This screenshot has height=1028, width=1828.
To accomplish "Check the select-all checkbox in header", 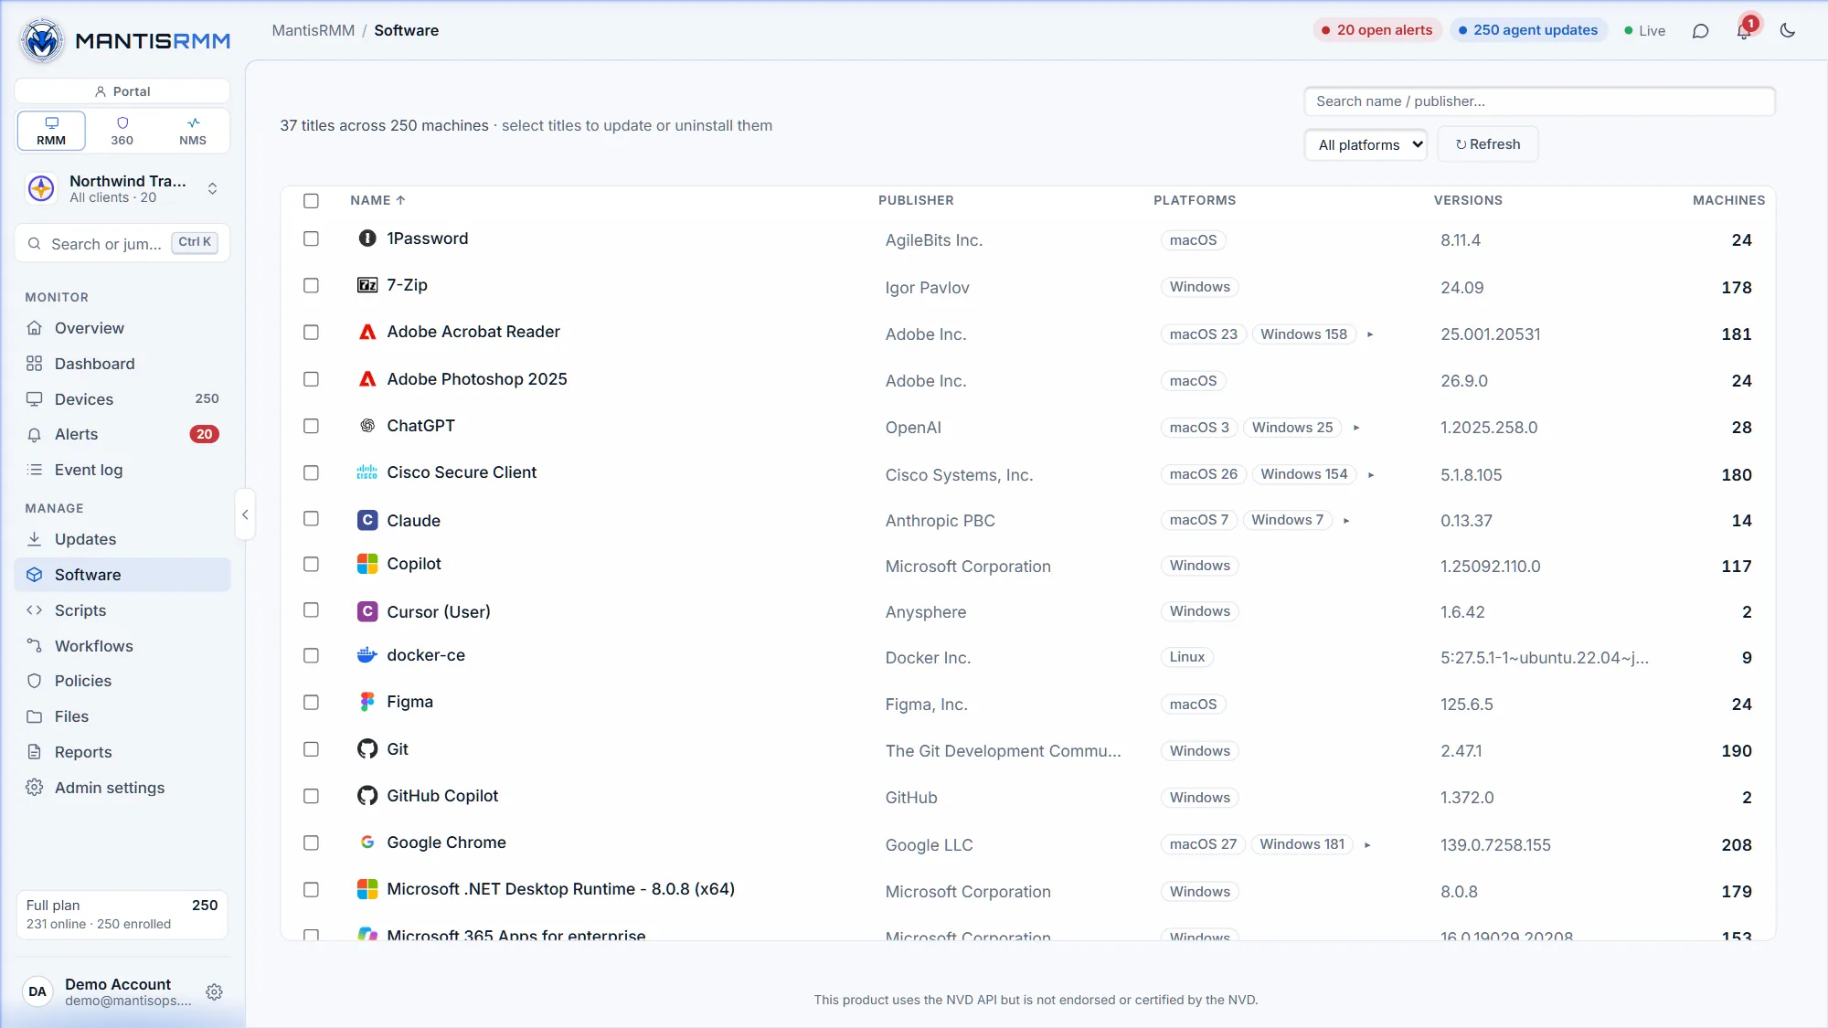I will click(x=311, y=201).
